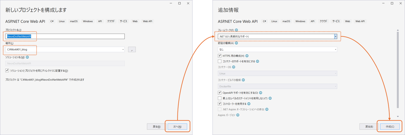This screenshot has height=135, width=405.
Task: Enable コンテナーのサポートを有効にする checkbox
Action: tap(220, 61)
